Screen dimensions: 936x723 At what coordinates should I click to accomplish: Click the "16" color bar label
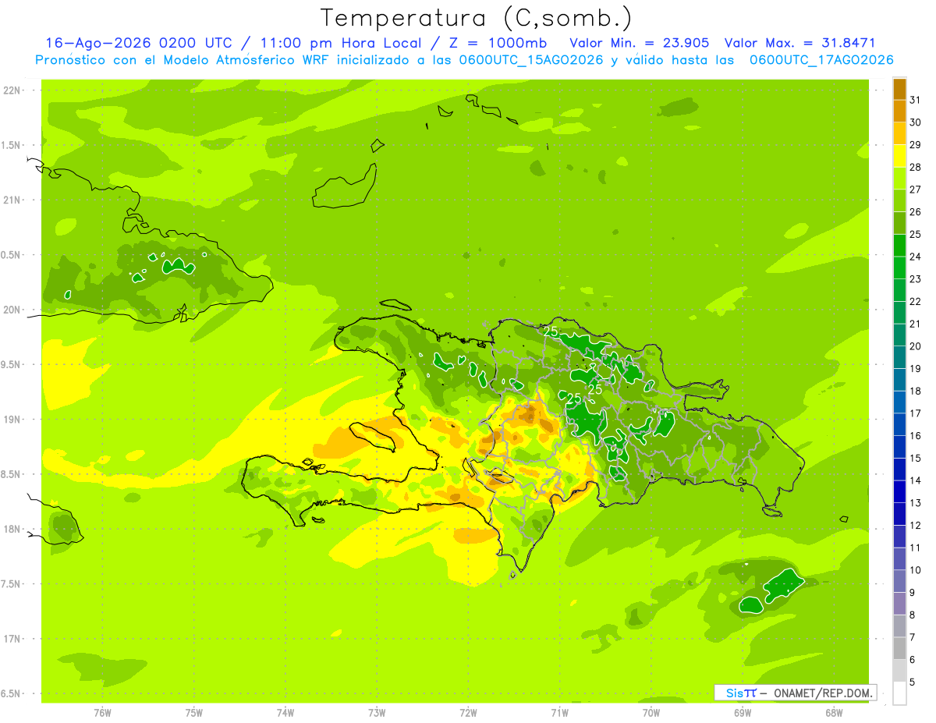point(916,436)
